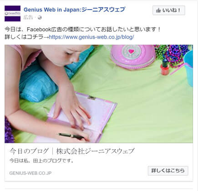
Task: Click the ad photo of the girl writing
Action: coord(99,94)
